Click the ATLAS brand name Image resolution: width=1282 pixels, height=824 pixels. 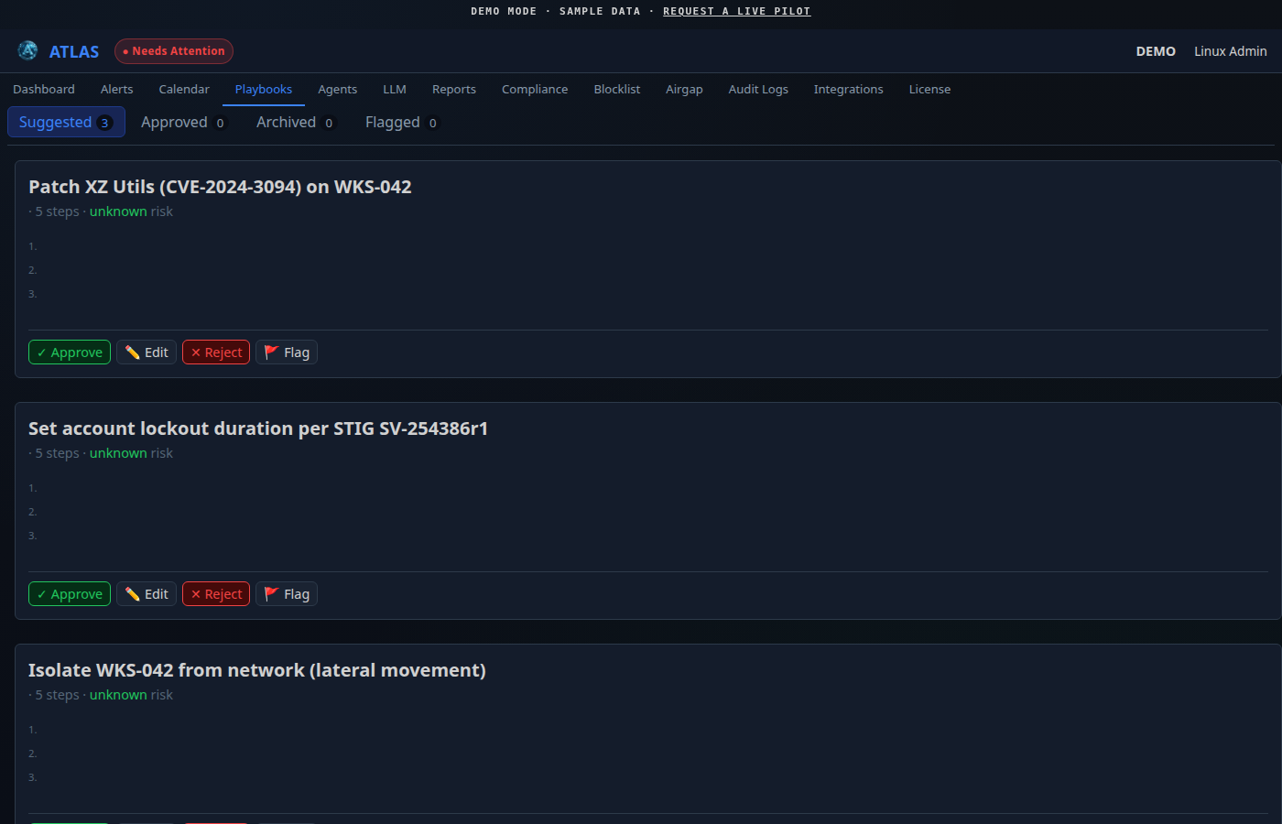click(x=74, y=51)
